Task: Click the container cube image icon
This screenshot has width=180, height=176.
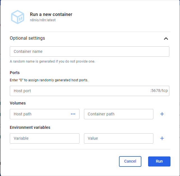Action: pos(18,17)
